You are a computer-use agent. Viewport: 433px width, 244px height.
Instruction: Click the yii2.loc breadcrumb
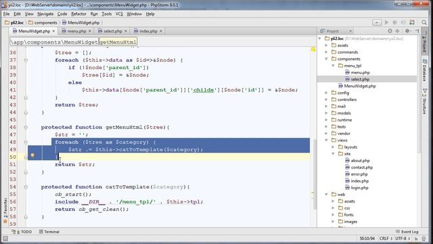pyautogui.click(x=14, y=22)
